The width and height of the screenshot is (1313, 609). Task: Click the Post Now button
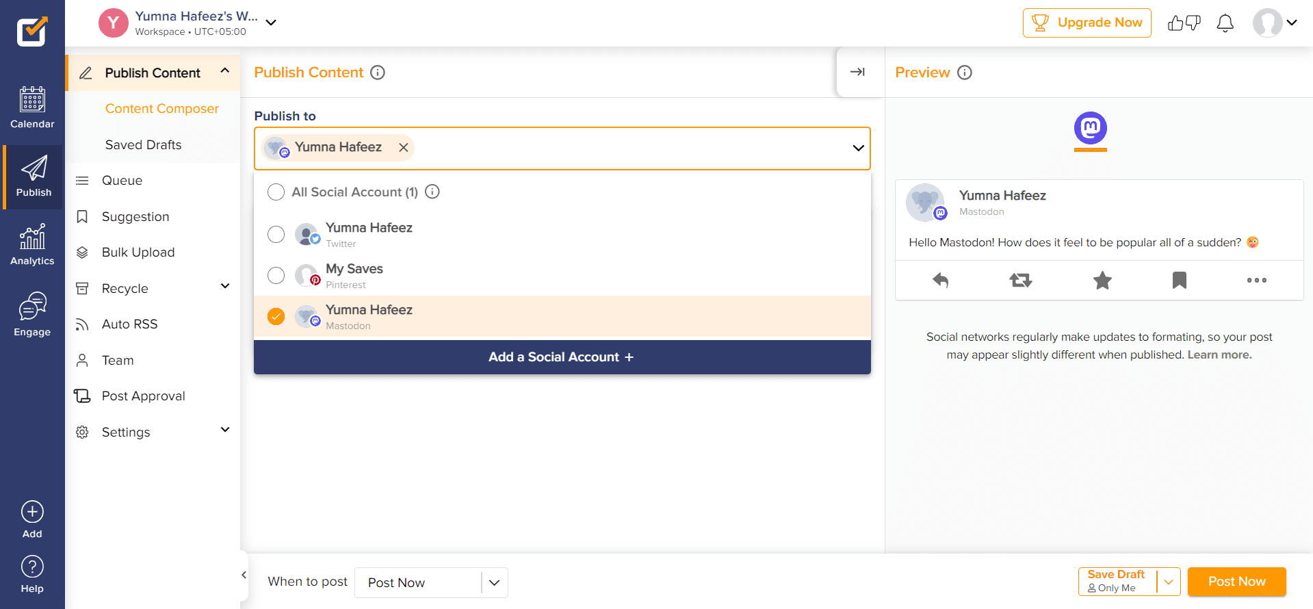[x=1236, y=582]
